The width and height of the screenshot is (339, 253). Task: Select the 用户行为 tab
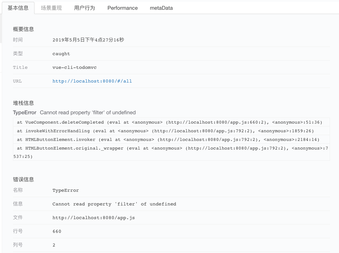(x=84, y=8)
